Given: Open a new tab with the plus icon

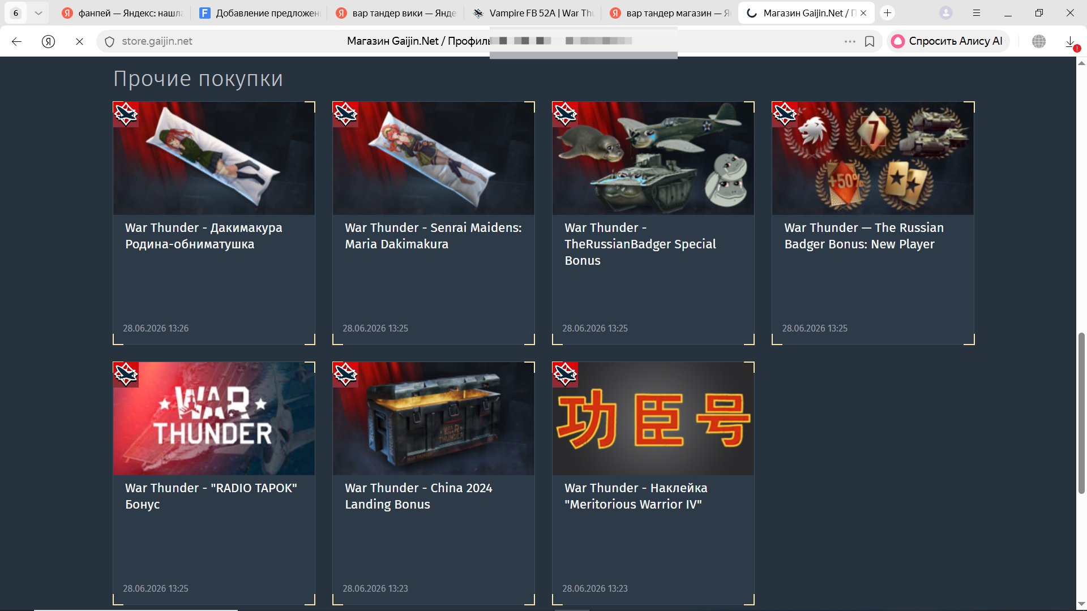Looking at the screenshot, I should (x=887, y=12).
